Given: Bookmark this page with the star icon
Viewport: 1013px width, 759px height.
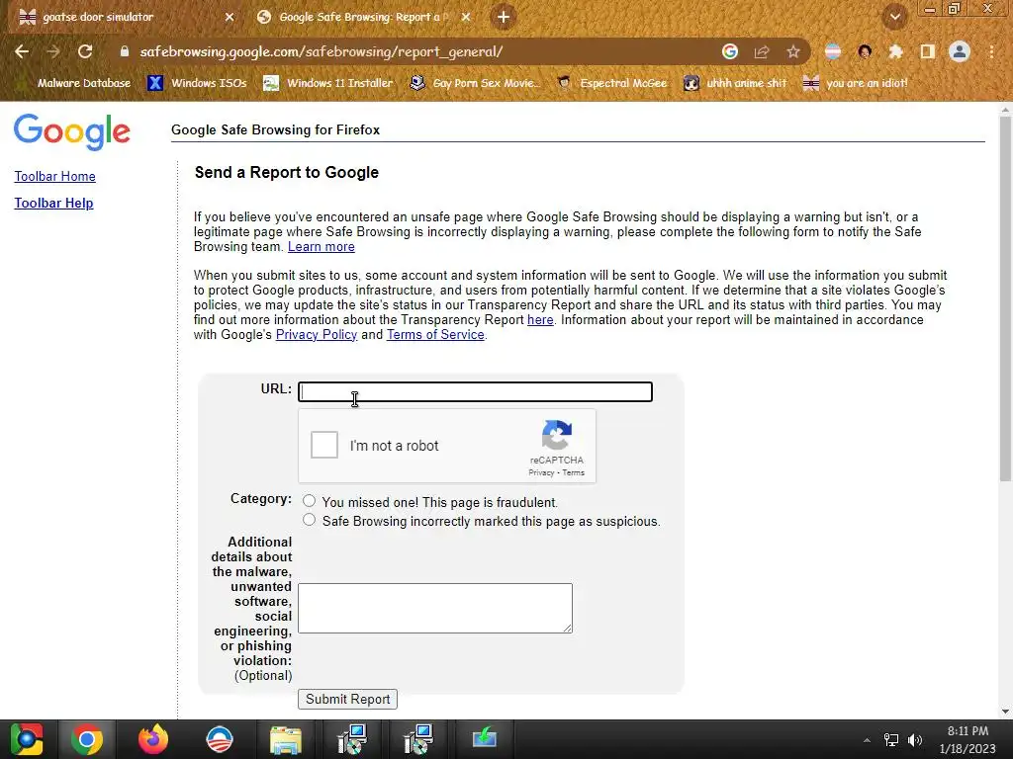Looking at the screenshot, I should click(x=793, y=51).
